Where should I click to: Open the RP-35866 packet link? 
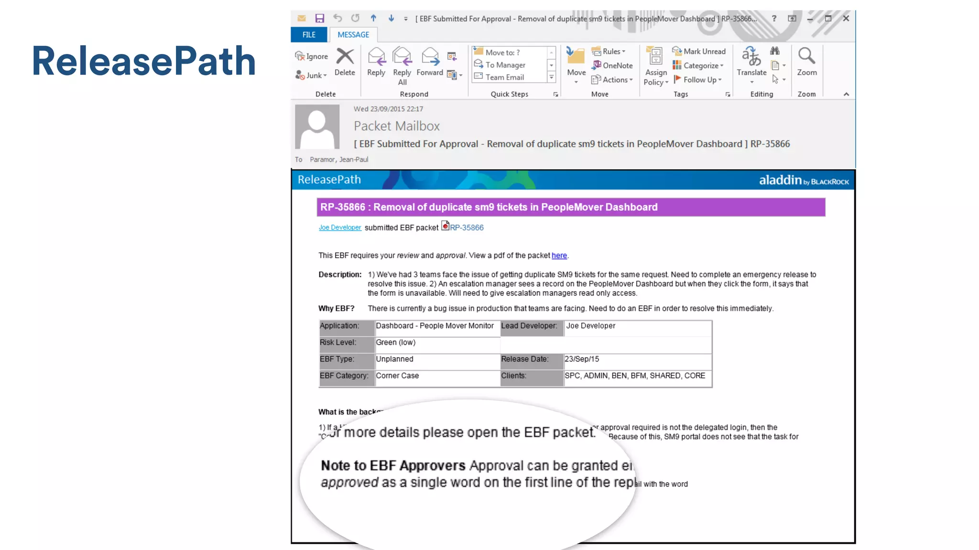pyautogui.click(x=466, y=228)
